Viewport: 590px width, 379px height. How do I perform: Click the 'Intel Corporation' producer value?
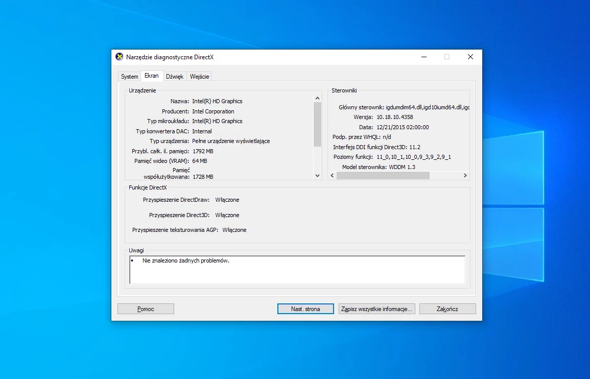(213, 111)
